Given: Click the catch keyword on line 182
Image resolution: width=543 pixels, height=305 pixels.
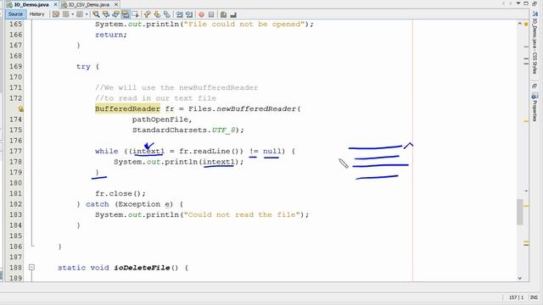Looking at the screenshot, I should [98, 204].
